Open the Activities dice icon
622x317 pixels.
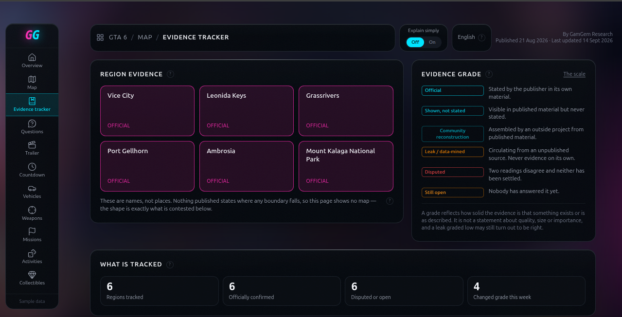[x=32, y=253]
